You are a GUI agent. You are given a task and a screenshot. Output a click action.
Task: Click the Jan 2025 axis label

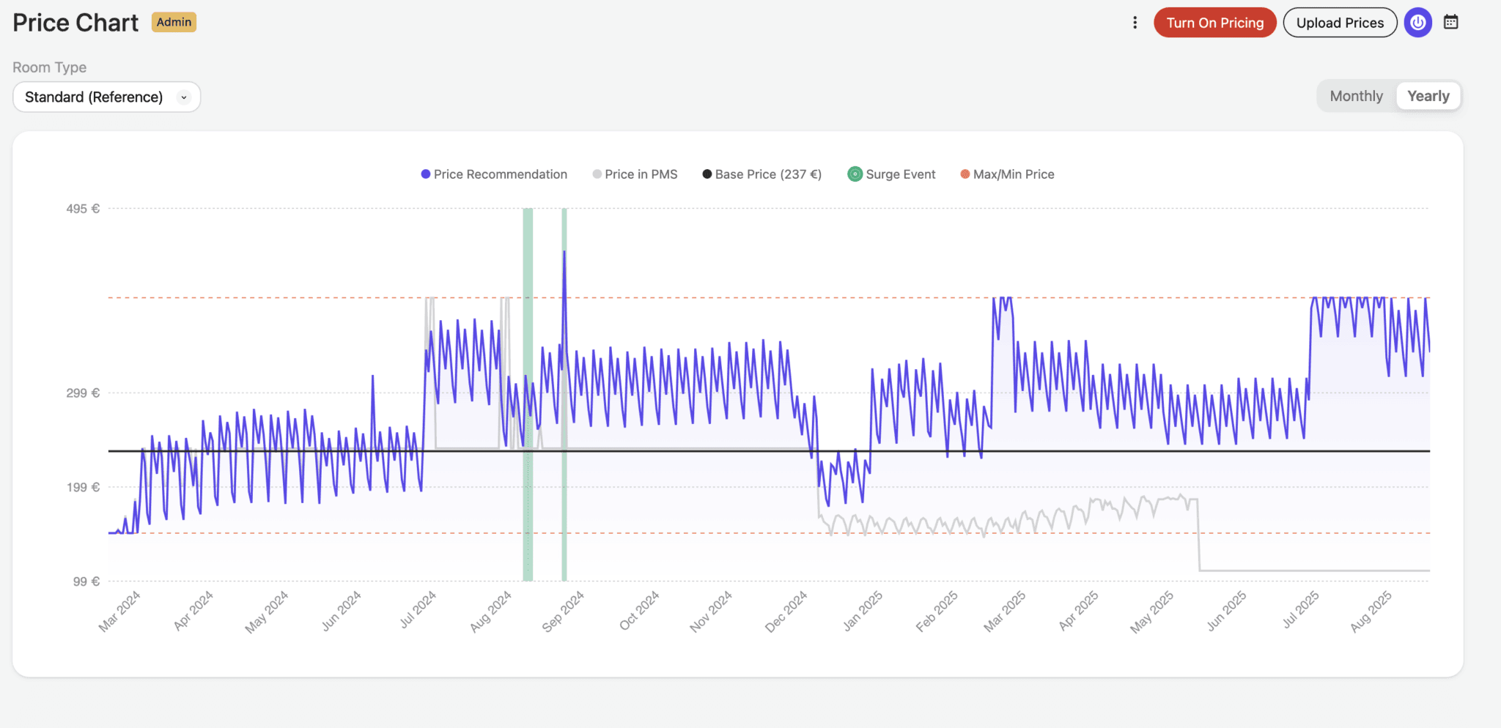click(x=863, y=612)
